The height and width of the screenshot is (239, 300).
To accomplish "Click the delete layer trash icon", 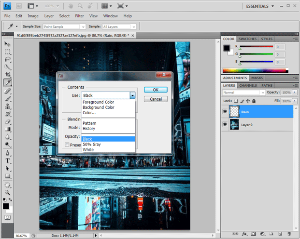I will 288,234.
